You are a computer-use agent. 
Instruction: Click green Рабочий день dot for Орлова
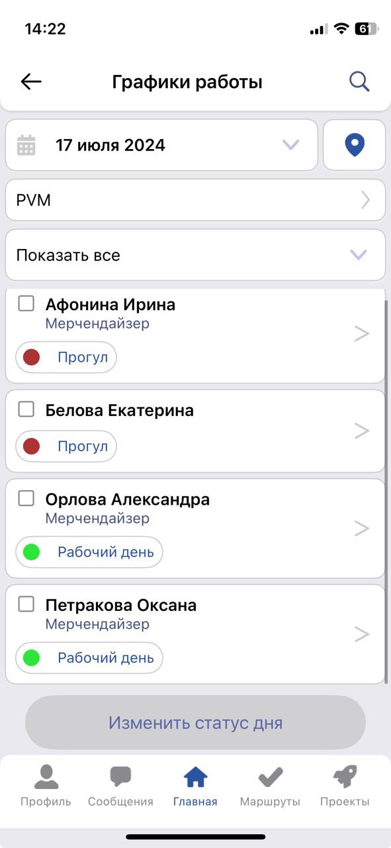(31, 552)
